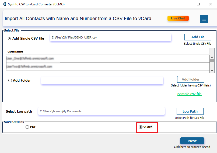Select the Add Folder radio button
Screen dimensions: 217x153
point(10,81)
